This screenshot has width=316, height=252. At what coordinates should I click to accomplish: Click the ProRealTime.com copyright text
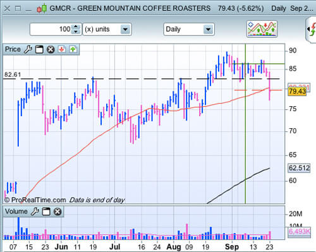pos(35,200)
